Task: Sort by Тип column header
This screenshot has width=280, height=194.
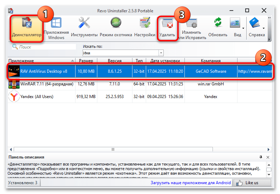Action: coord(139,60)
